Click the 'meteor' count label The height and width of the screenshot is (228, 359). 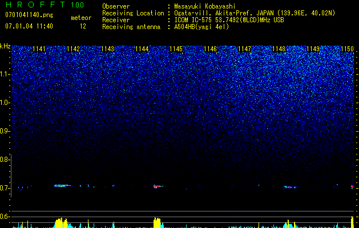[x=81, y=18]
